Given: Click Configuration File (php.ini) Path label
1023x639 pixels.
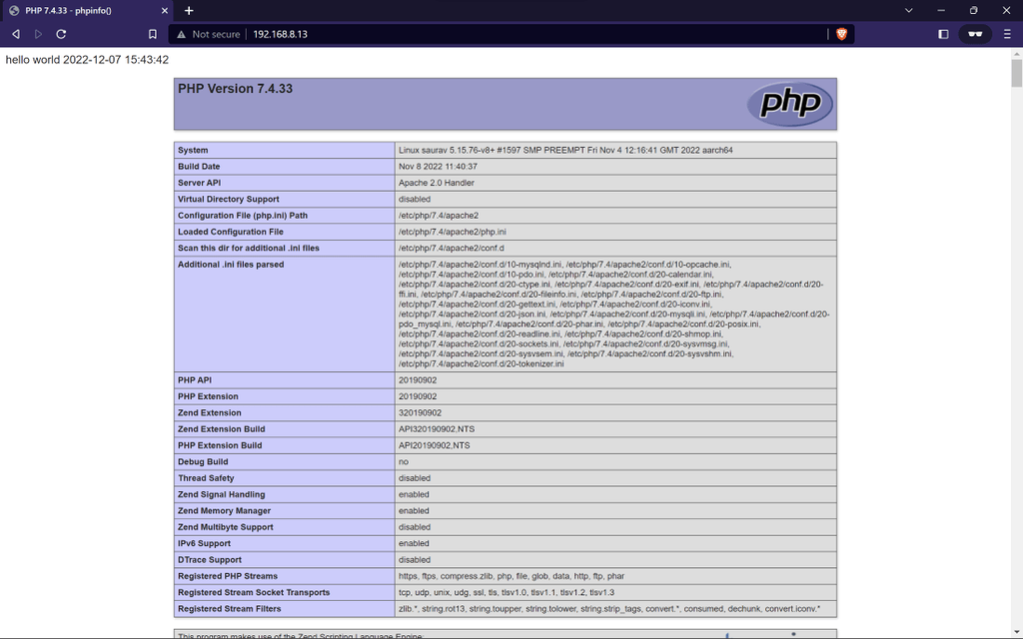Looking at the screenshot, I should coord(243,216).
